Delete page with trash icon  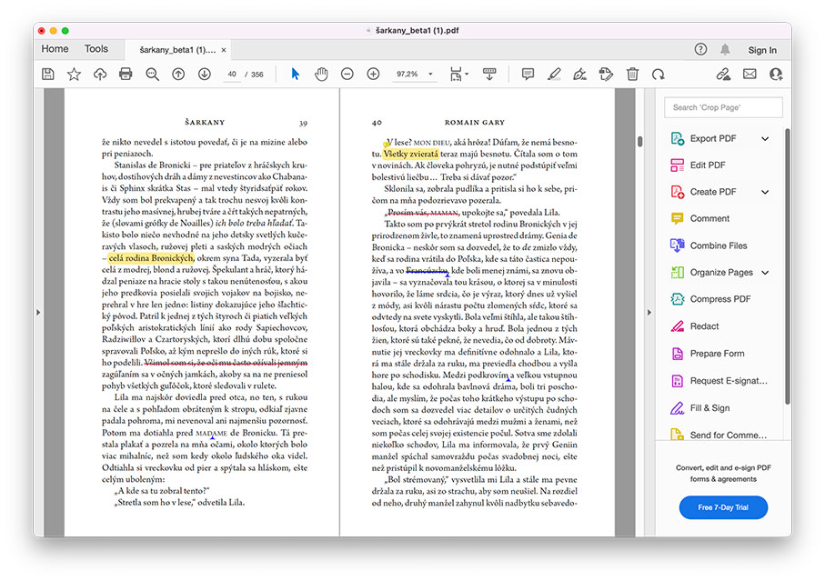tap(632, 75)
